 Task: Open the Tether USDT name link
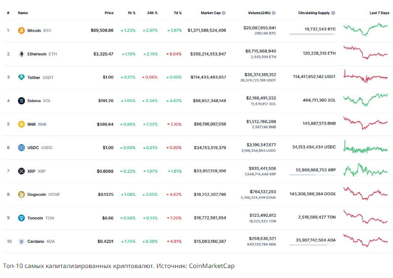click(40, 77)
